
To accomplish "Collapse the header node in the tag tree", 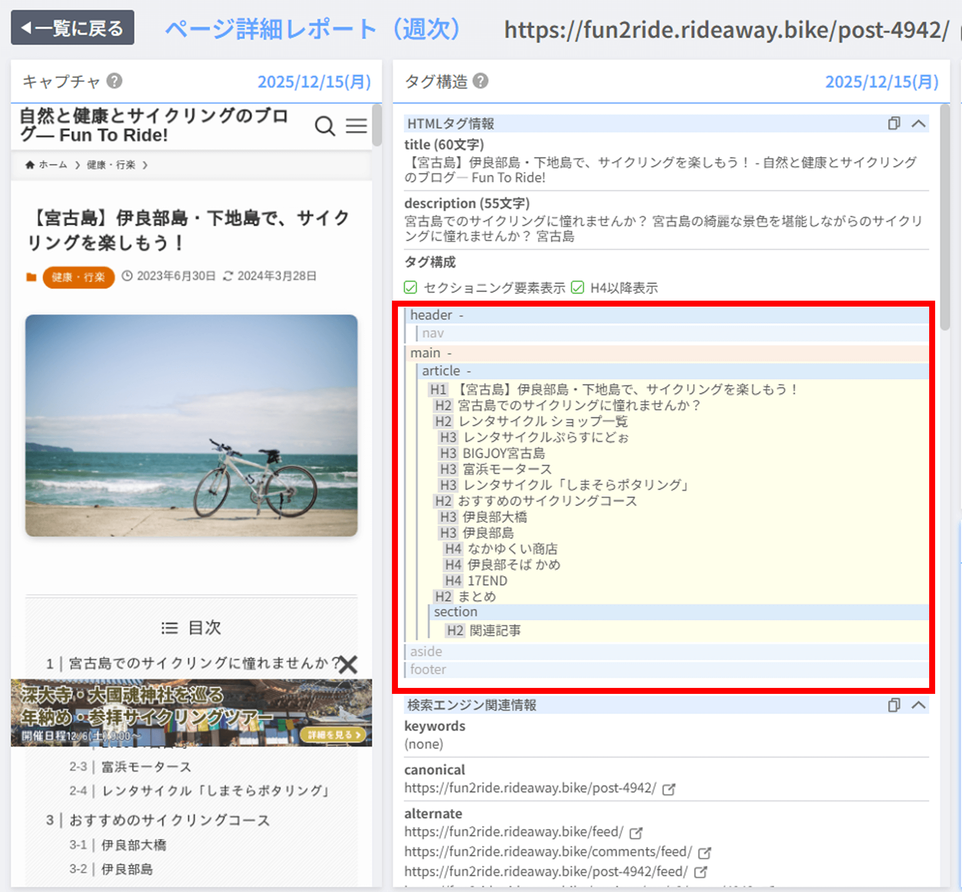I will [462, 315].
